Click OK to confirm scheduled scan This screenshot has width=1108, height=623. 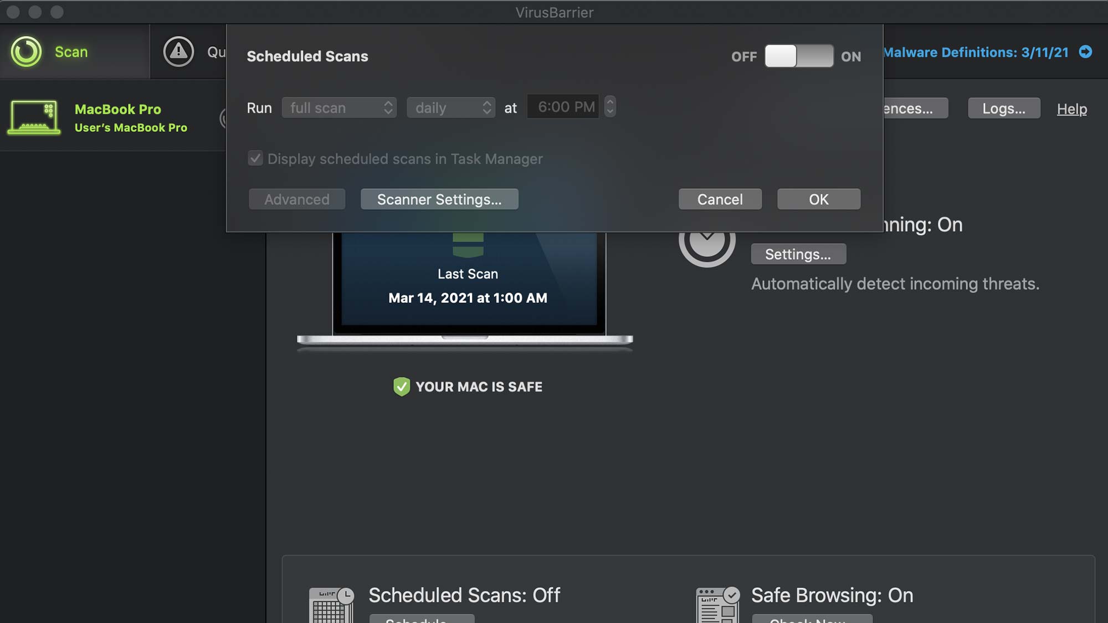pyautogui.click(x=818, y=199)
